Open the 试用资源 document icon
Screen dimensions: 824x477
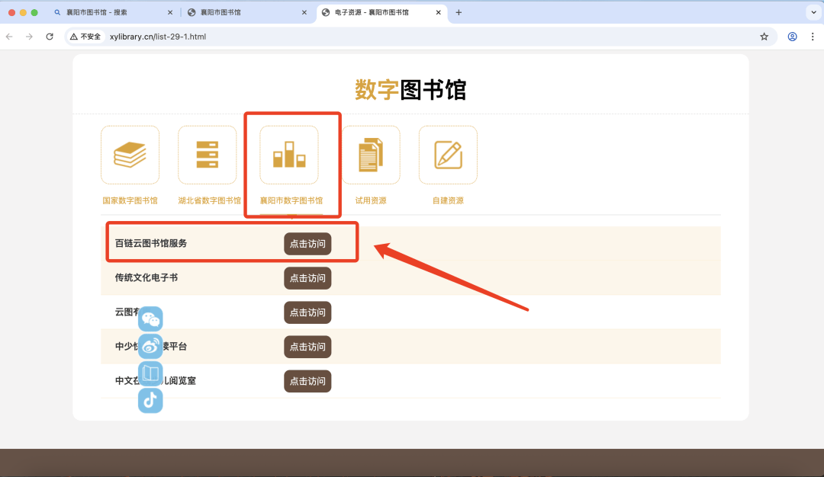pos(371,155)
